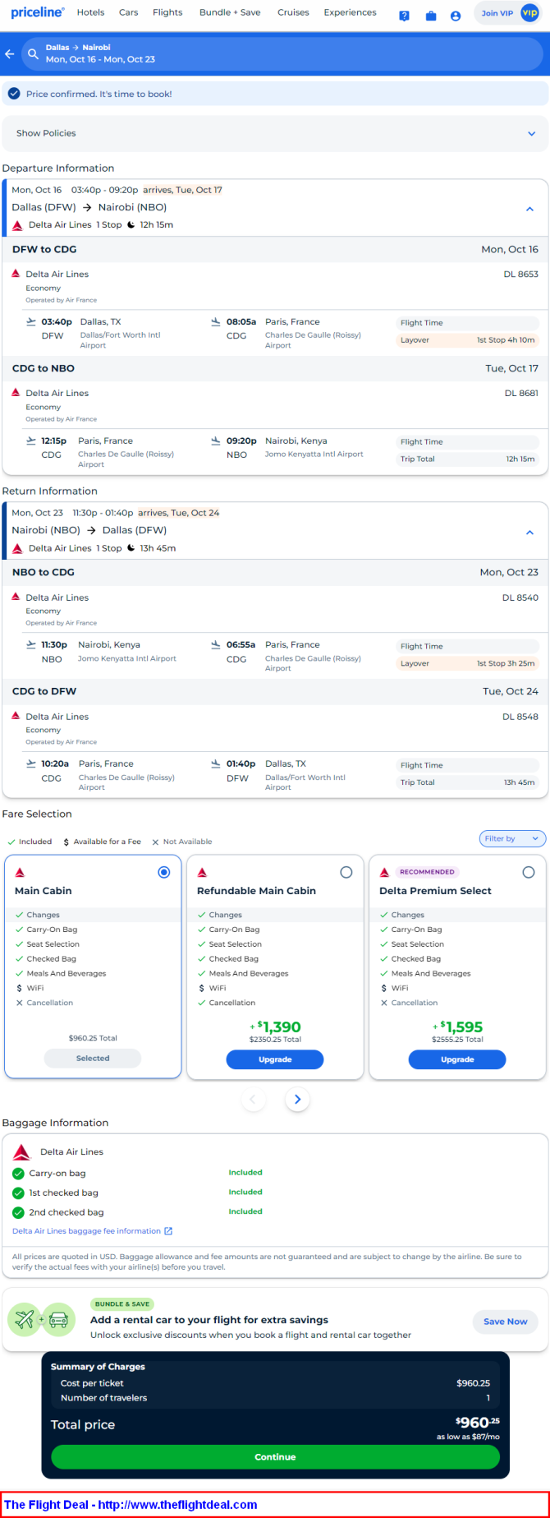Image resolution: width=550 pixels, height=1518 pixels.
Task: Click the plane and car bundle icon
Action: pyautogui.click(x=41, y=1320)
